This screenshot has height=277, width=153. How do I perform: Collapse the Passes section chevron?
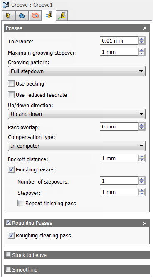coord(145,28)
